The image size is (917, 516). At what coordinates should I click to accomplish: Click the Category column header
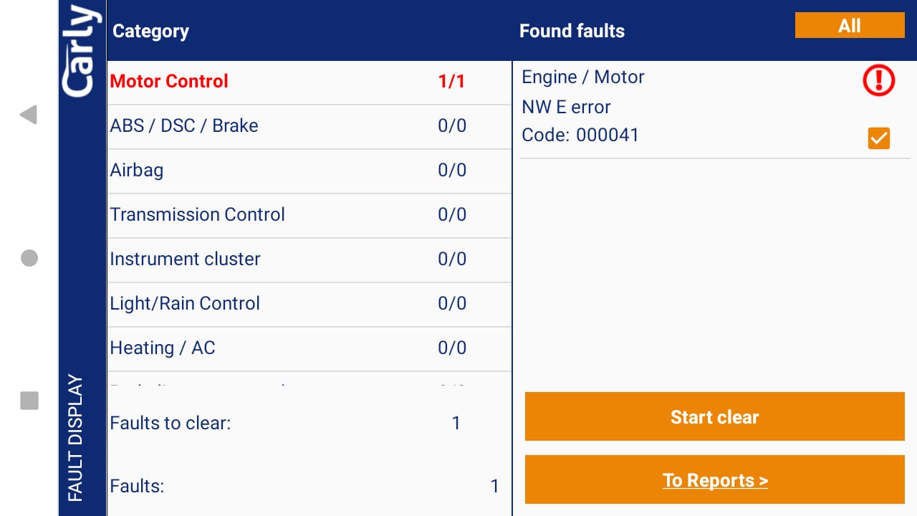(151, 31)
